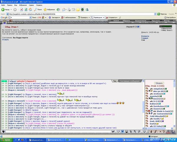Click the Refresh page toolbar icon
This screenshot has width=177, height=142.
pyautogui.click(x=26, y=10)
